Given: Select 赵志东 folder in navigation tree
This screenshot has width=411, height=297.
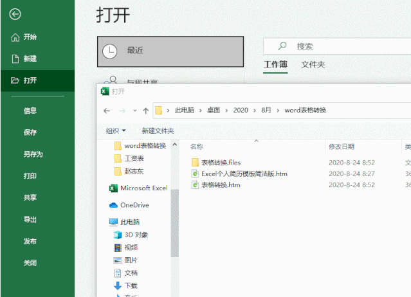Looking at the screenshot, I should point(129,171).
